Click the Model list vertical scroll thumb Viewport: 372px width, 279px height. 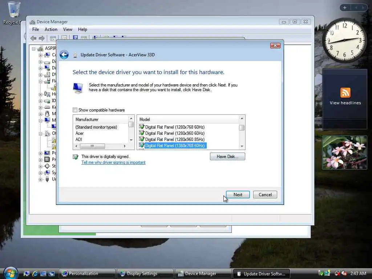click(242, 128)
